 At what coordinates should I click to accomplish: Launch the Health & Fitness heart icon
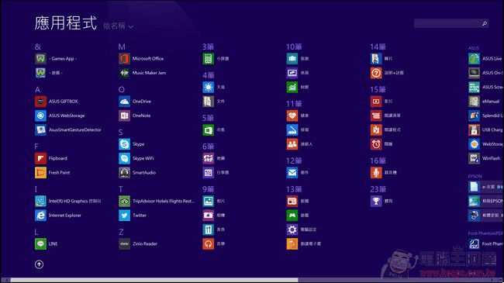click(x=292, y=116)
